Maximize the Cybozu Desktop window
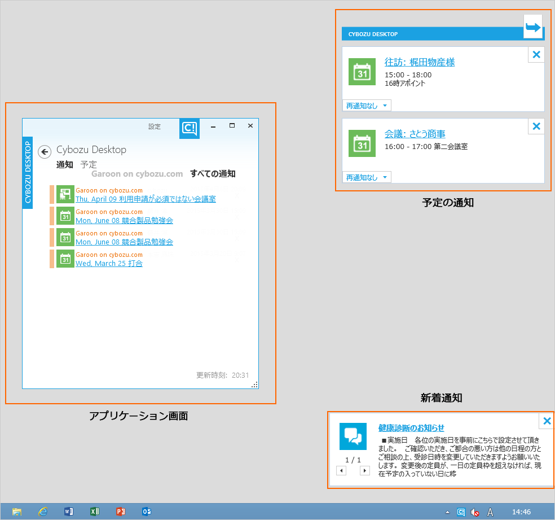 (x=232, y=125)
